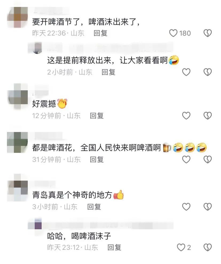Dislike the 青岛真是个神奇的地方 comment
The image size is (221, 264).
pyautogui.click(x=208, y=207)
